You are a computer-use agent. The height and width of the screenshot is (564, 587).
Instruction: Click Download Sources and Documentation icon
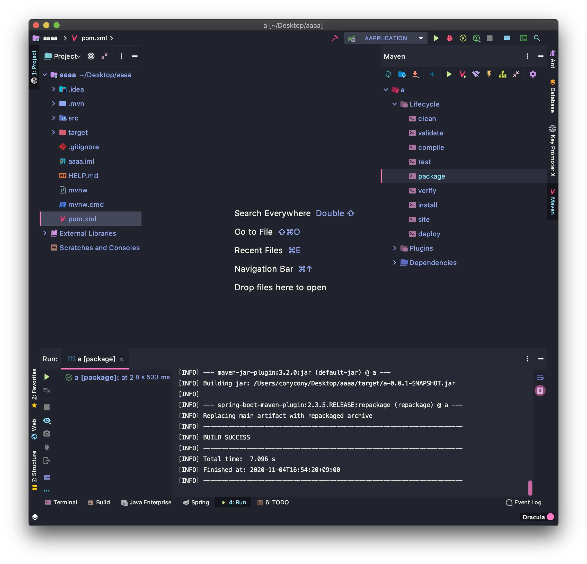[x=415, y=74]
